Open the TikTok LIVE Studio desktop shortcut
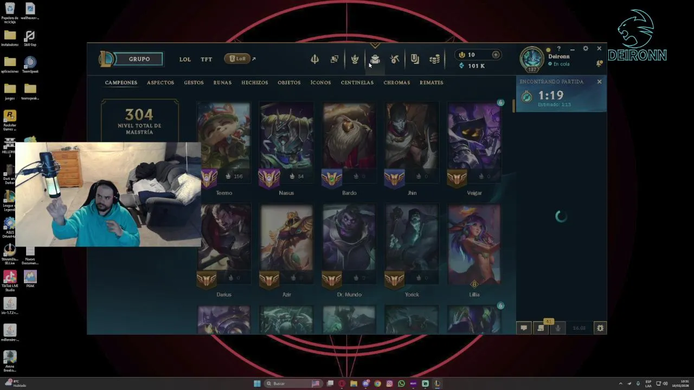This screenshot has height=390, width=694. pos(10,281)
